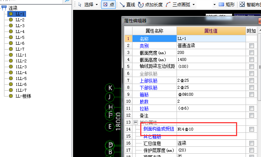The width and height of the screenshot is (261, 157).
Task: Click the 下部纵筋 property link
Action: coord(148,88)
